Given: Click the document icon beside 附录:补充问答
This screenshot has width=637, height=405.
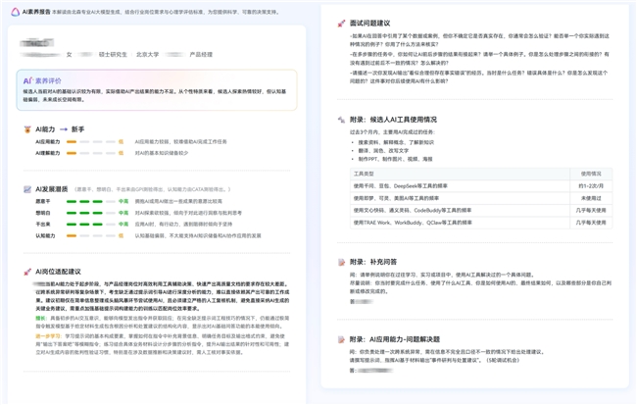Looking at the screenshot, I should click(341, 262).
